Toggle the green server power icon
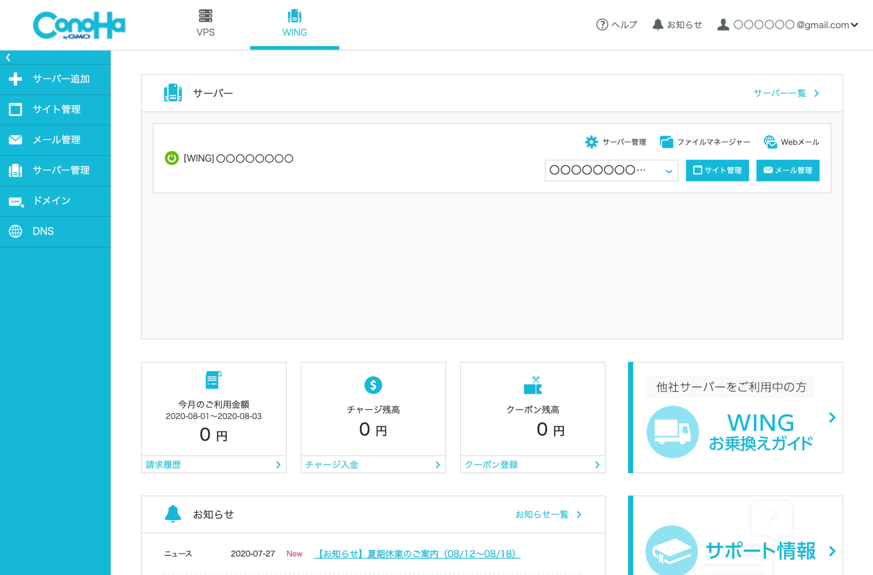The image size is (873, 575). pos(171,158)
